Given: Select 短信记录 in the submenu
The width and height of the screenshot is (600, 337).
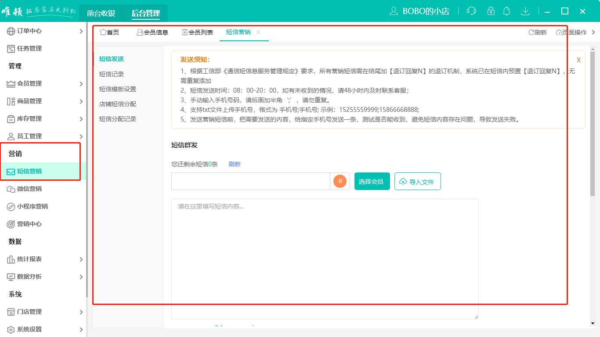Looking at the screenshot, I should click(x=112, y=74).
